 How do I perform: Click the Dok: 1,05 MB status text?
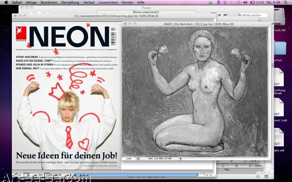coord(159,159)
